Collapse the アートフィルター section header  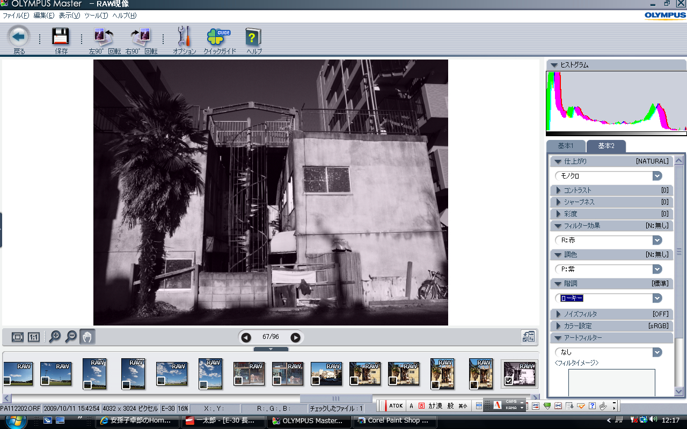611,338
